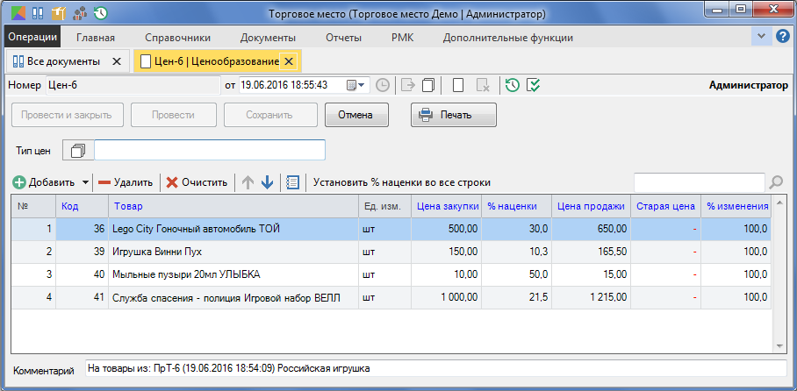The height and width of the screenshot is (391, 797).
Task: Click the 10,3 markup percent cell
Action: click(x=516, y=252)
